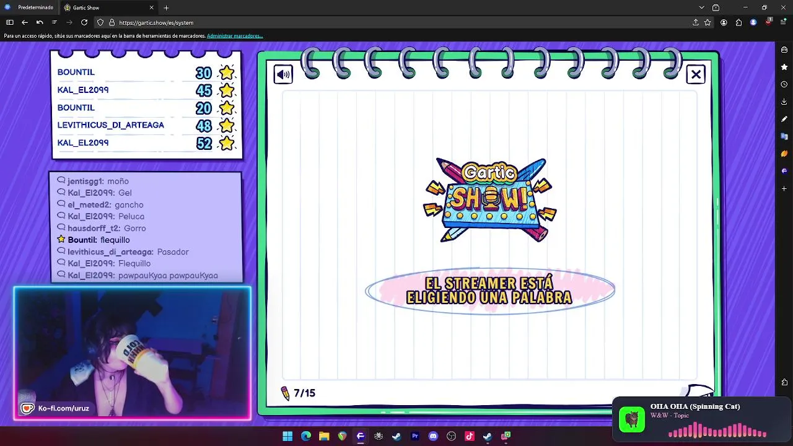Click the star beside score 30

pyautogui.click(x=227, y=72)
